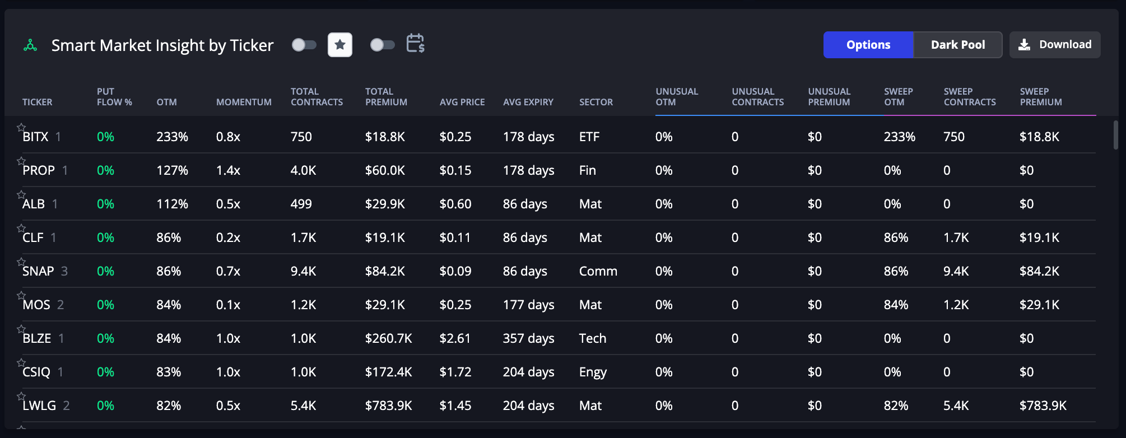
Task: Click the 127% OTM value
Action: pyautogui.click(x=172, y=170)
